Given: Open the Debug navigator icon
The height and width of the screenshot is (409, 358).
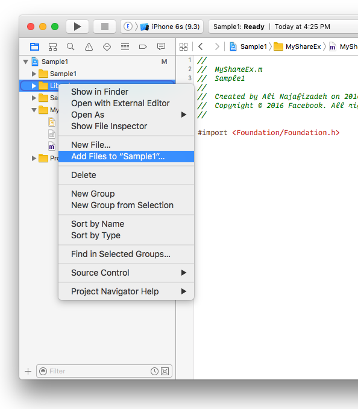Looking at the screenshot, I should point(125,47).
